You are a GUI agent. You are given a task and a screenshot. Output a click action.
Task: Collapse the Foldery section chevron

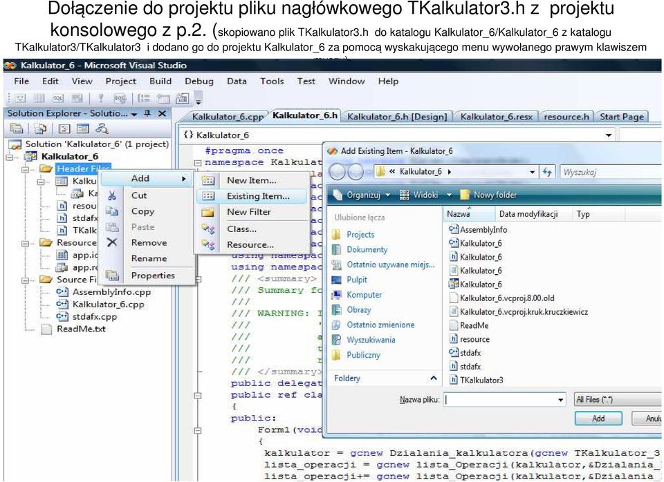433,378
